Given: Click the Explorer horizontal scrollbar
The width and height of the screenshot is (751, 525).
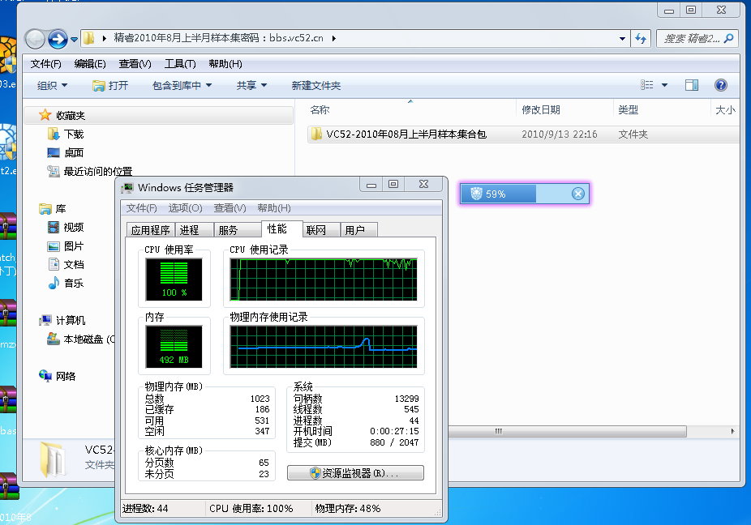Looking at the screenshot, I should click(567, 431).
